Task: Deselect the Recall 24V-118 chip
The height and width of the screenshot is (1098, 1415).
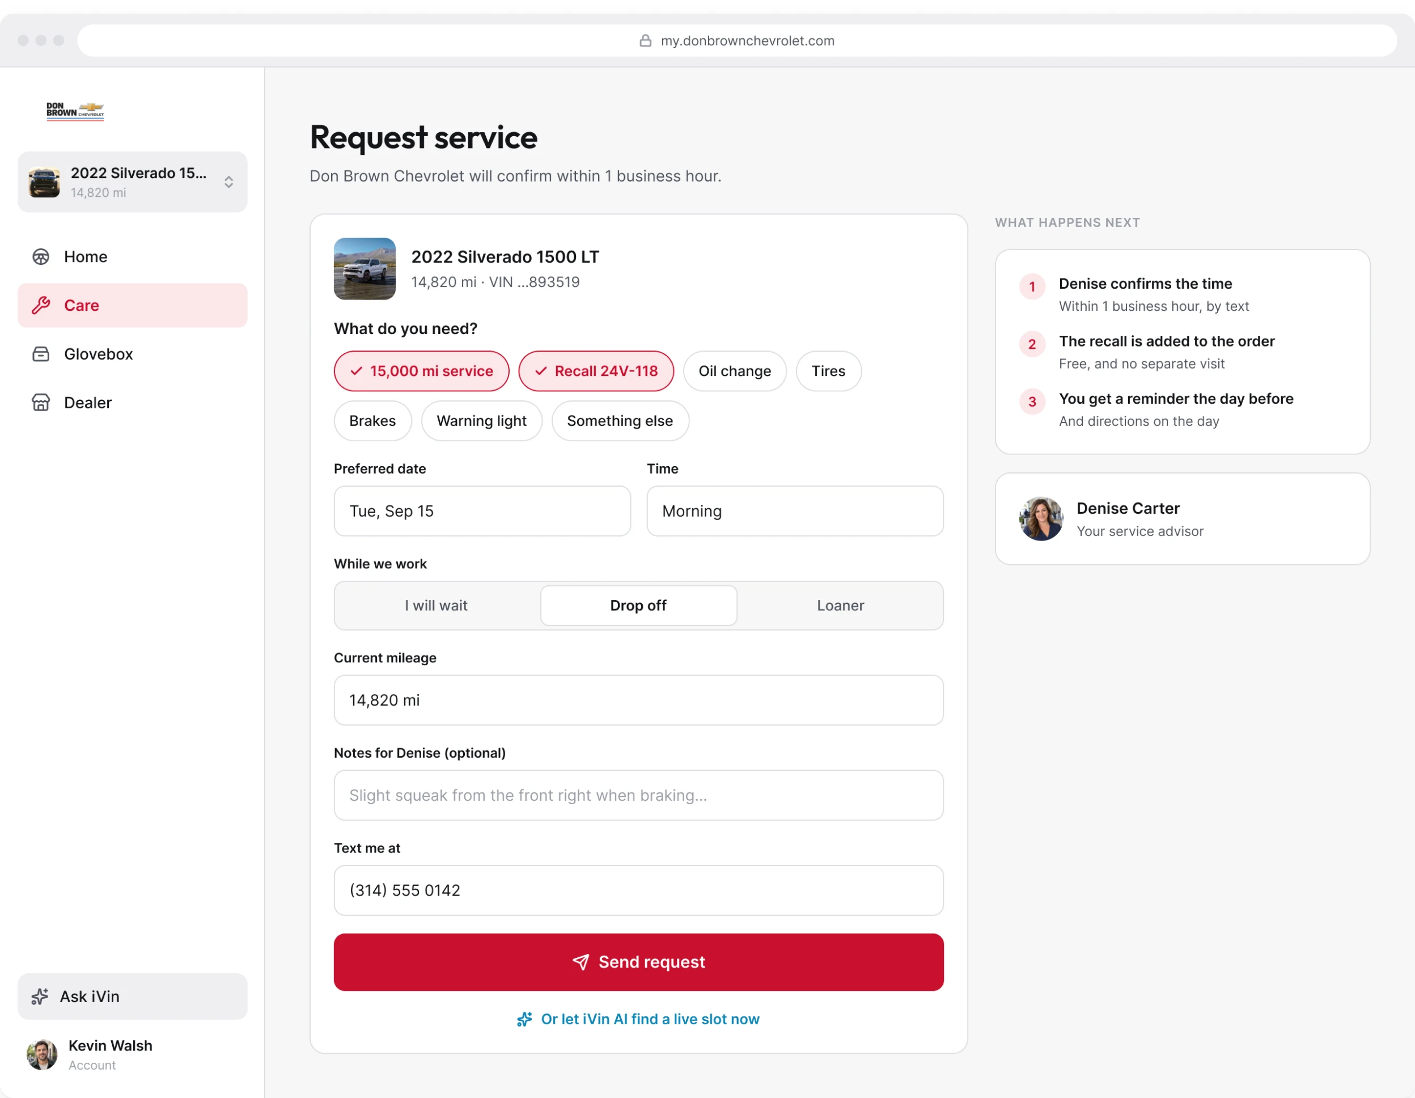Action: [596, 371]
